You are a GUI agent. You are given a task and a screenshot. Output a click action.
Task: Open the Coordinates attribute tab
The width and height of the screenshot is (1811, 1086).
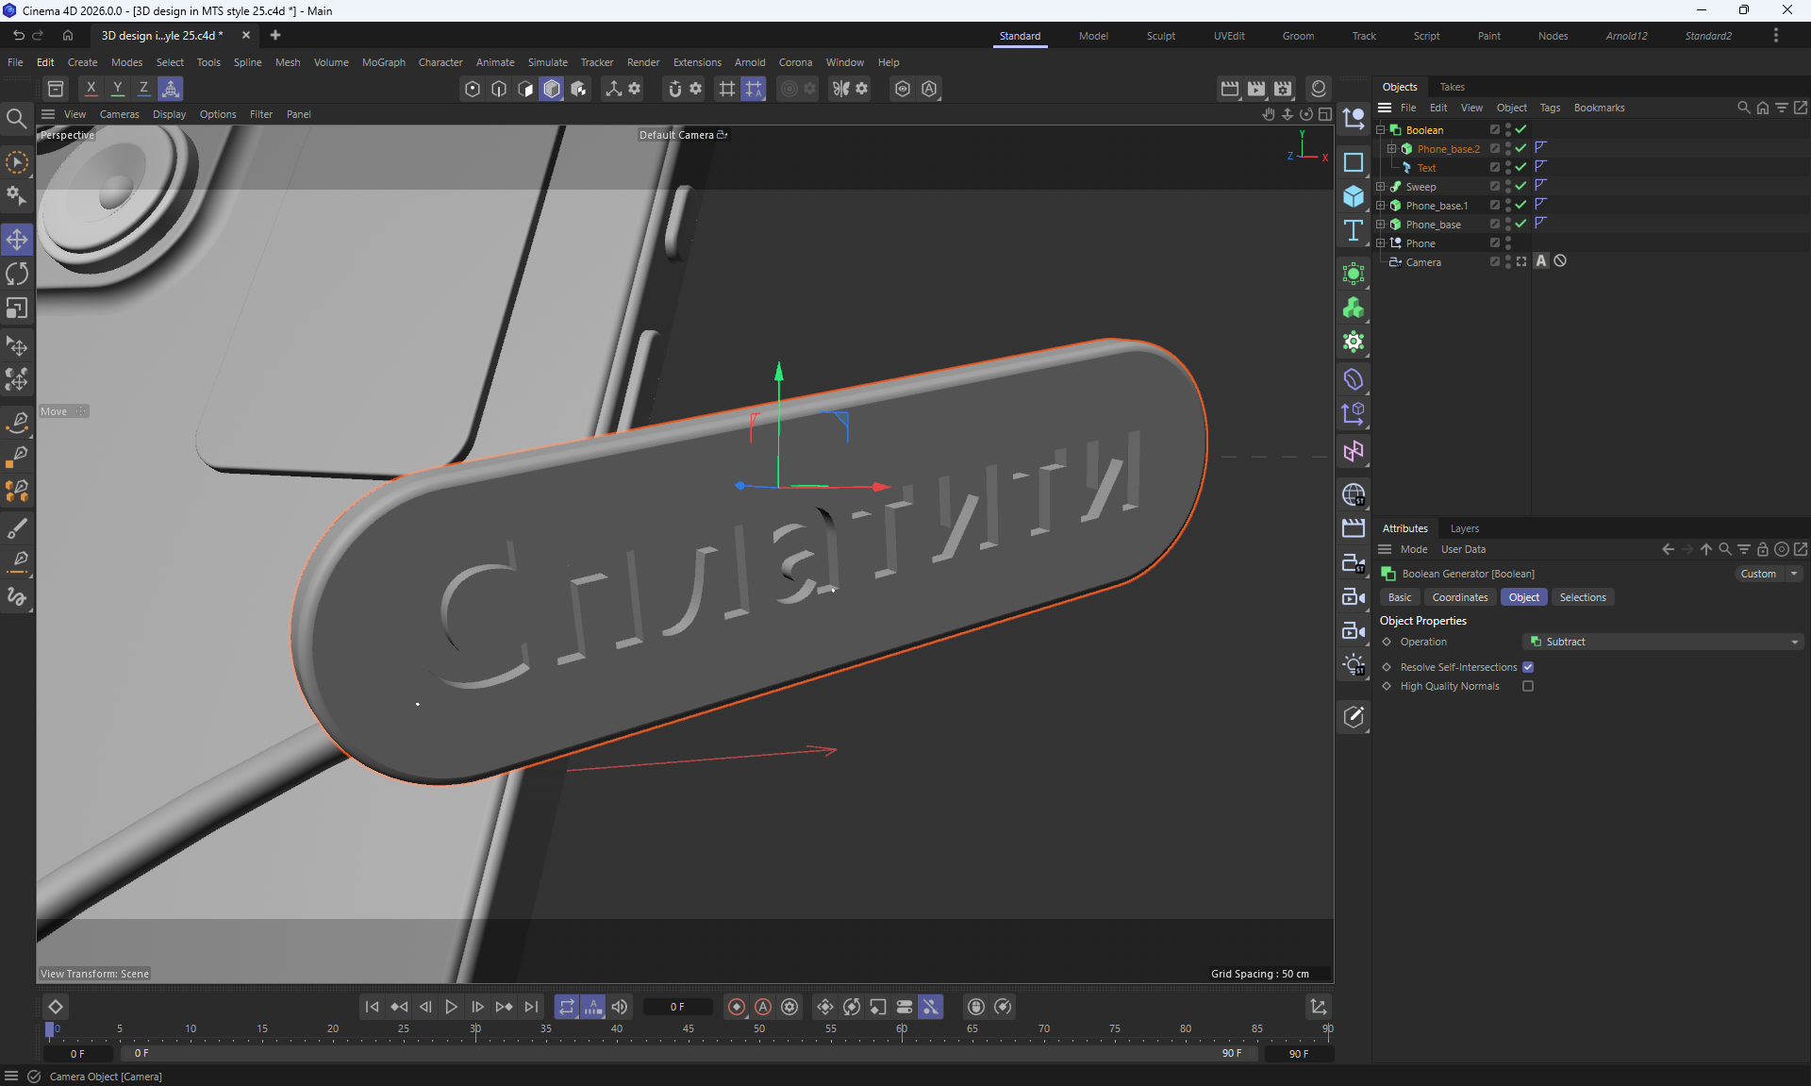(x=1459, y=597)
